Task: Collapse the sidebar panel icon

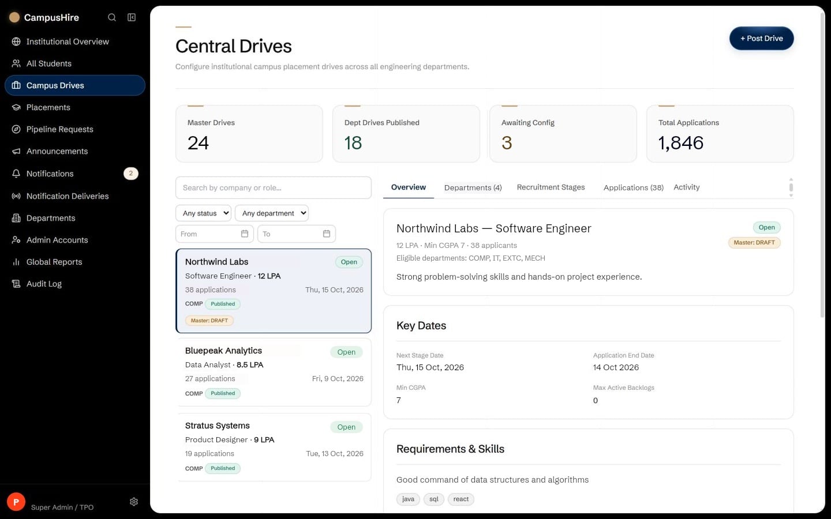Action: click(x=132, y=17)
